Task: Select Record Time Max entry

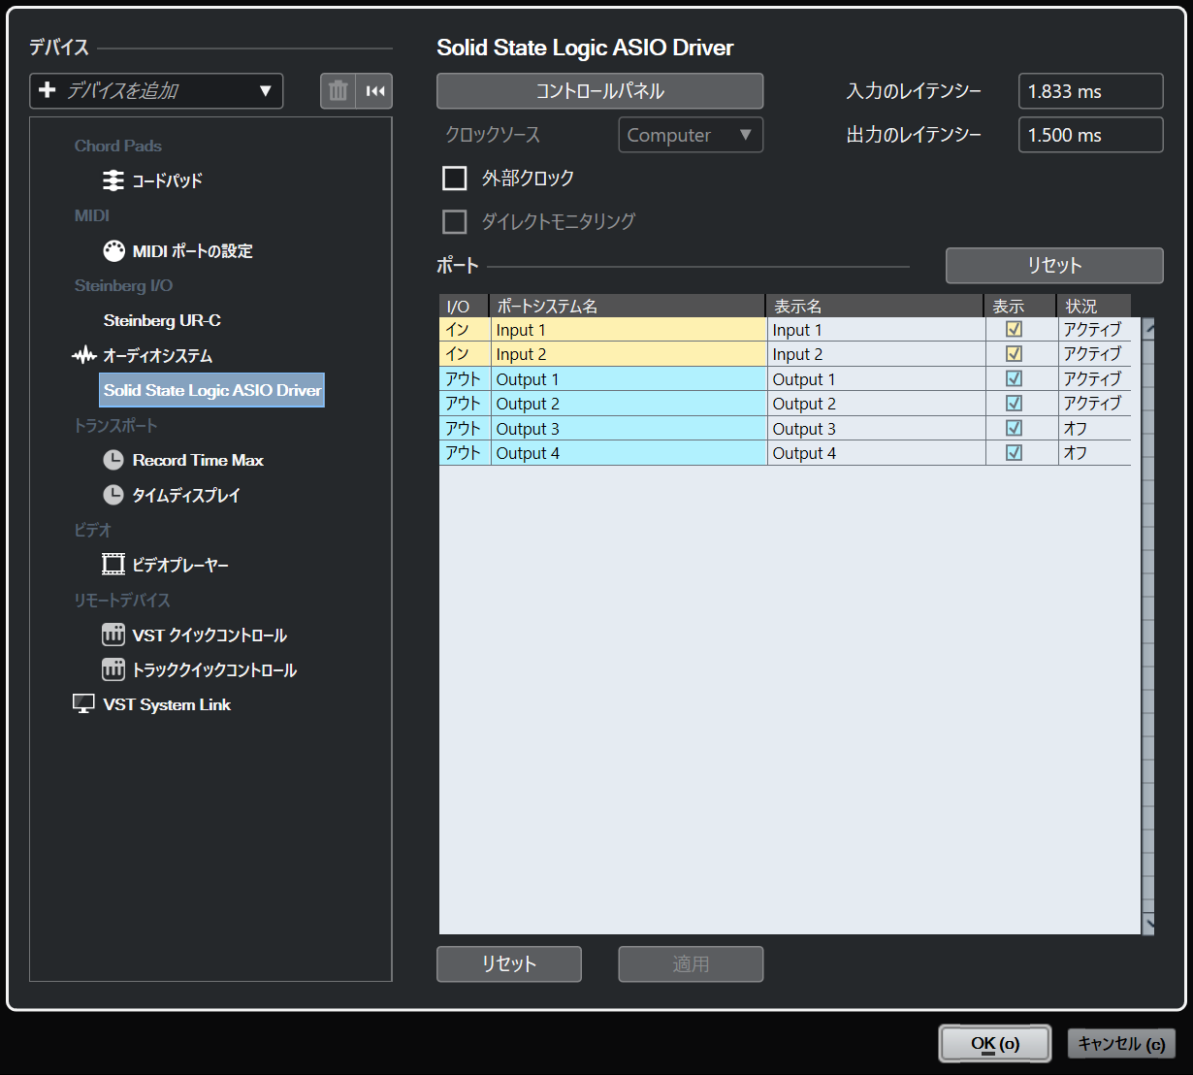Action: tap(198, 460)
